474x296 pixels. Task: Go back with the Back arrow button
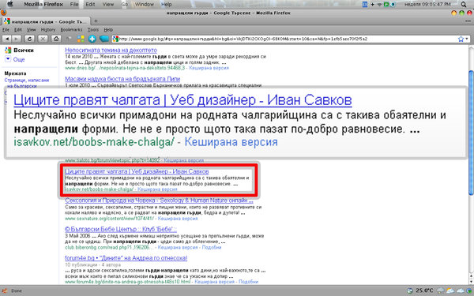pos(7,39)
